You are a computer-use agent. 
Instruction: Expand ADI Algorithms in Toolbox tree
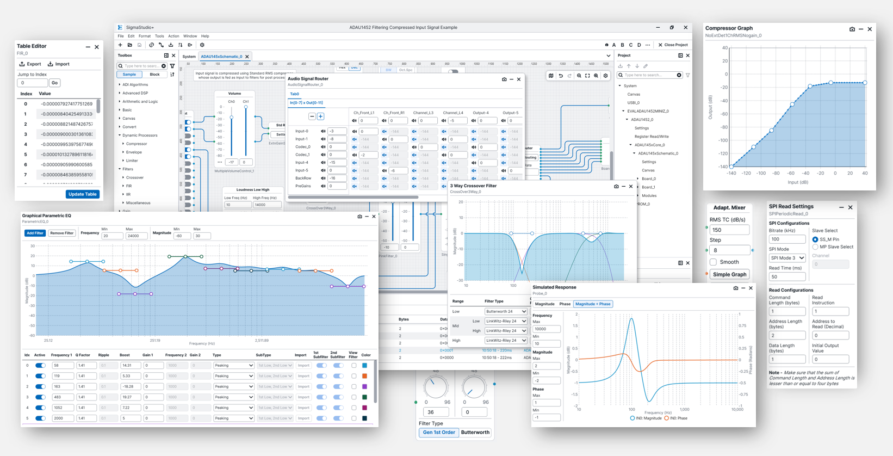(120, 85)
